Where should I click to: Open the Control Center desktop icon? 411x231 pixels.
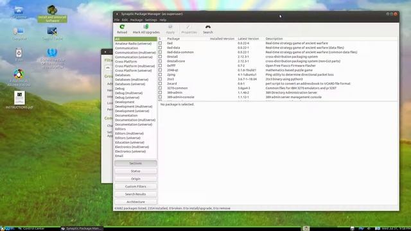52,33
